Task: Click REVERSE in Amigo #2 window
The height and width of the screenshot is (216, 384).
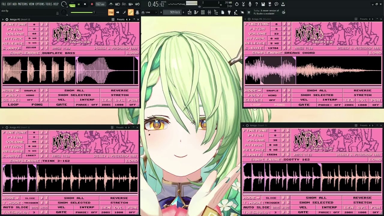Action: pyautogui.click(x=120, y=90)
